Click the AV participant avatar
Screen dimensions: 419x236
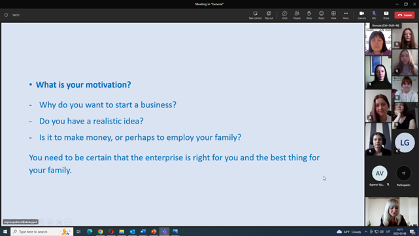click(379, 173)
